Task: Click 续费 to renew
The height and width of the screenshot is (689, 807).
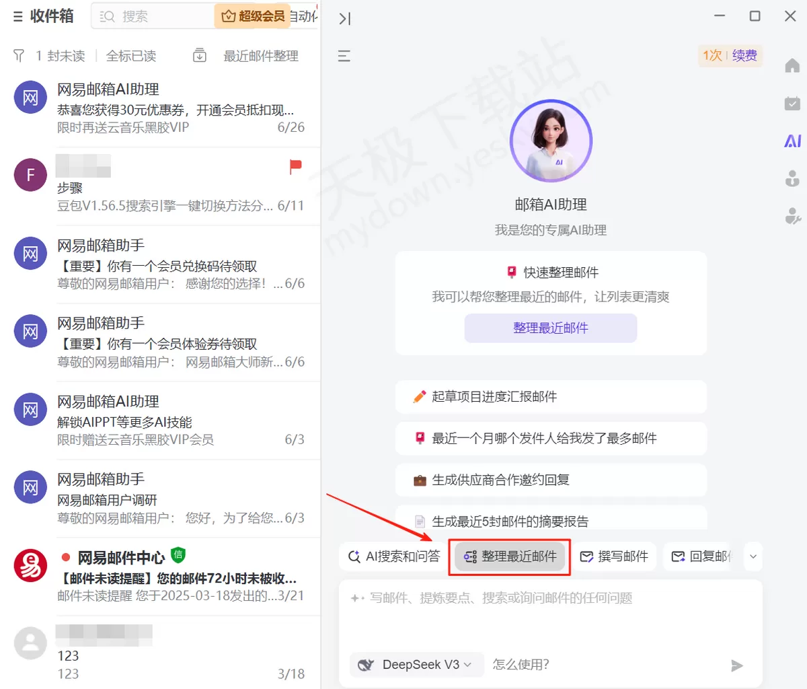Action: coord(744,55)
